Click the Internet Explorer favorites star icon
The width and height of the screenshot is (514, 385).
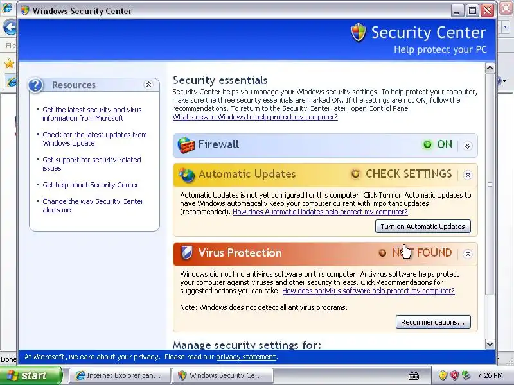click(x=9, y=63)
